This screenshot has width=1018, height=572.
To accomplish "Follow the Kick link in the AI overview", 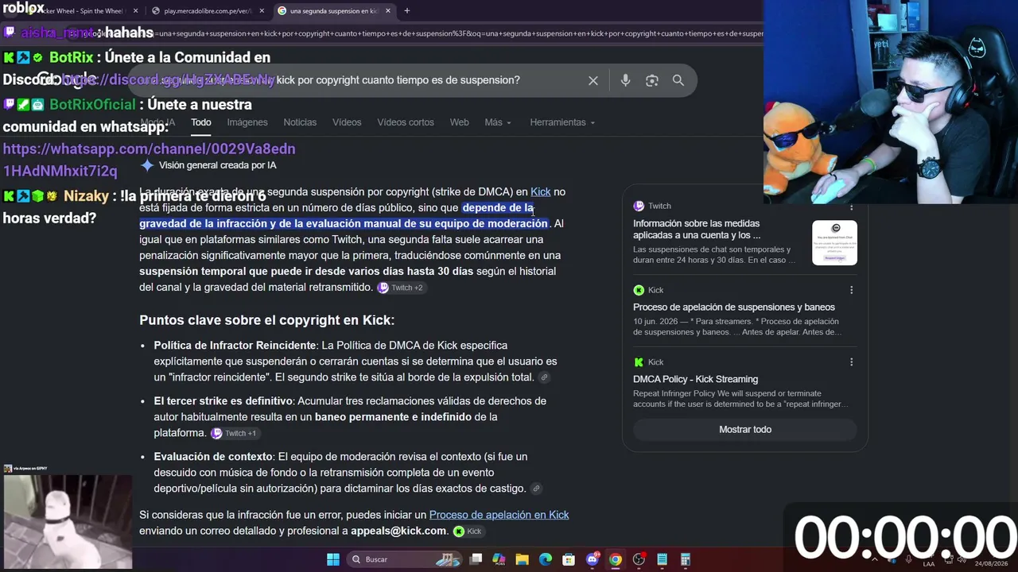I will (541, 191).
